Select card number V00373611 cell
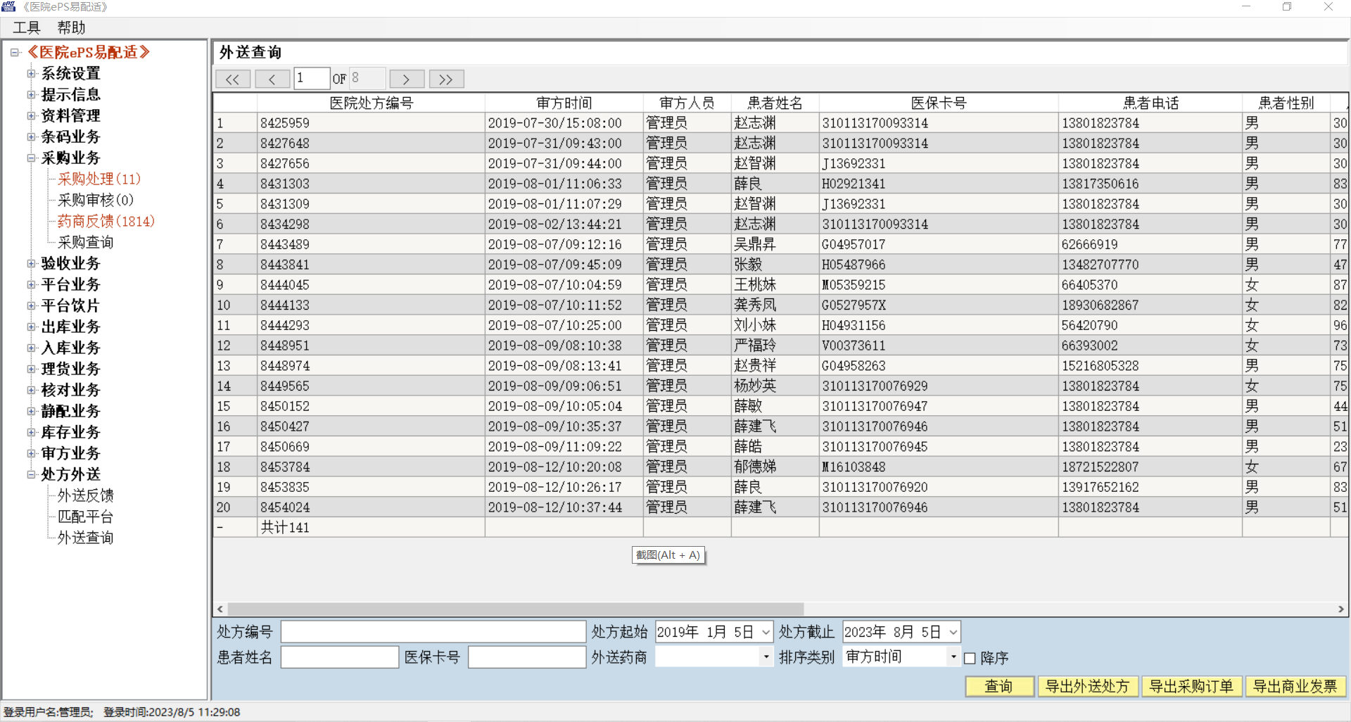This screenshot has width=1351, height=722. 939,346
